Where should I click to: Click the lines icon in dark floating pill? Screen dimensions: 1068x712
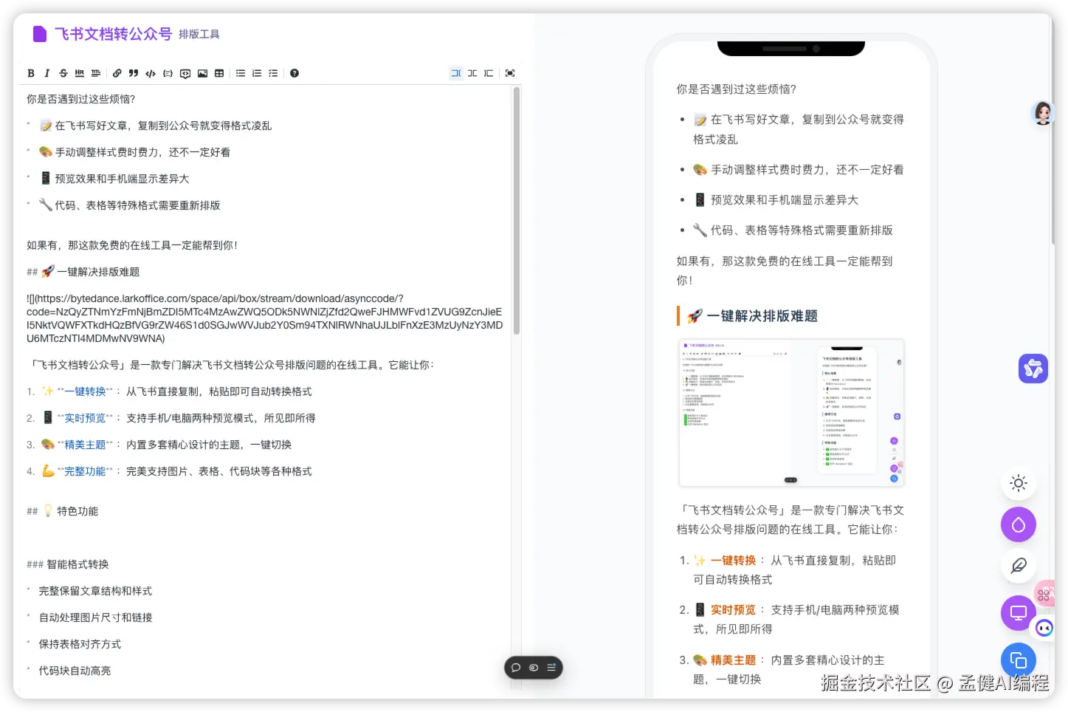tap(551, 668)
